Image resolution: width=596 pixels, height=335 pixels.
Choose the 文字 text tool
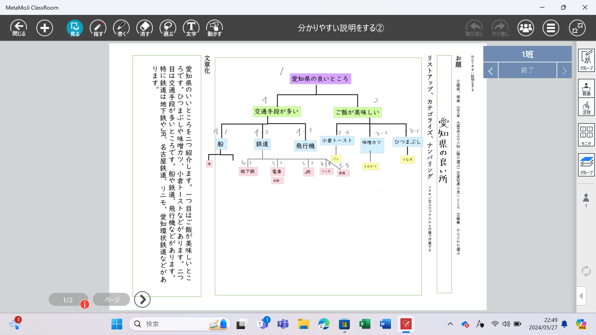tap(191, 28)
